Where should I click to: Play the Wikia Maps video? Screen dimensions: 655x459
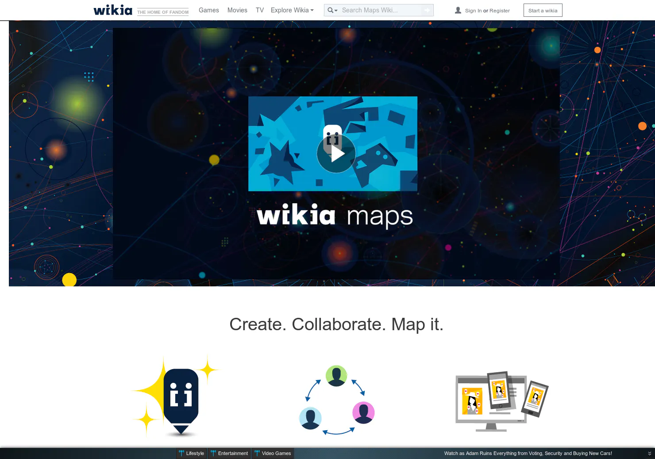[336, 154]
